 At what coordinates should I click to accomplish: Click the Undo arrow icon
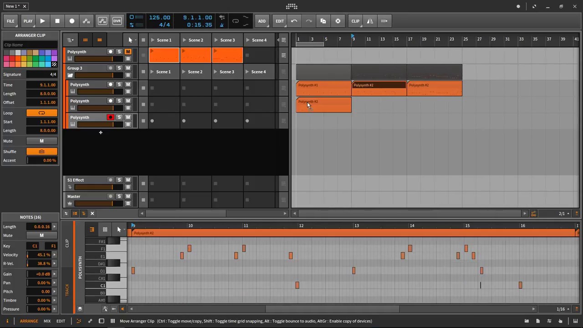click(x=294, y=21)
